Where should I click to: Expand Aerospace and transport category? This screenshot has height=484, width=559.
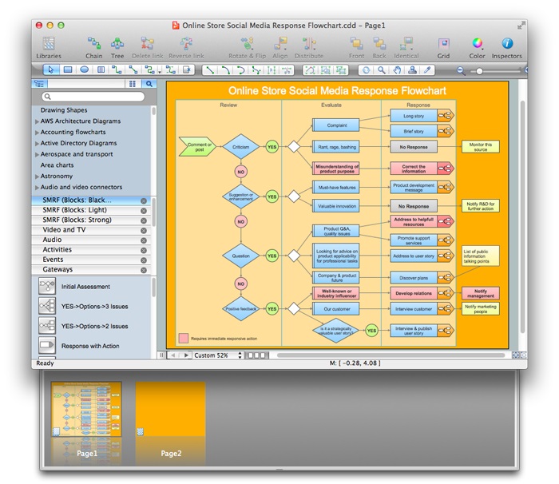pyautogui.click(x=37, y=155)
